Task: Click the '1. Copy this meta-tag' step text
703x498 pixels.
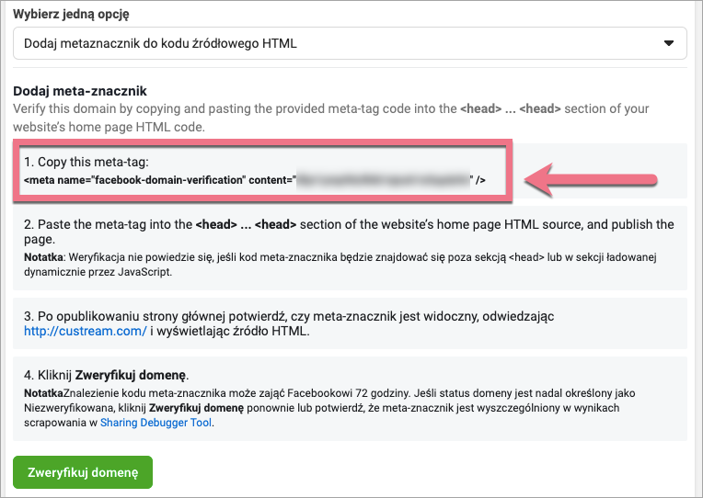Action: 86,163
